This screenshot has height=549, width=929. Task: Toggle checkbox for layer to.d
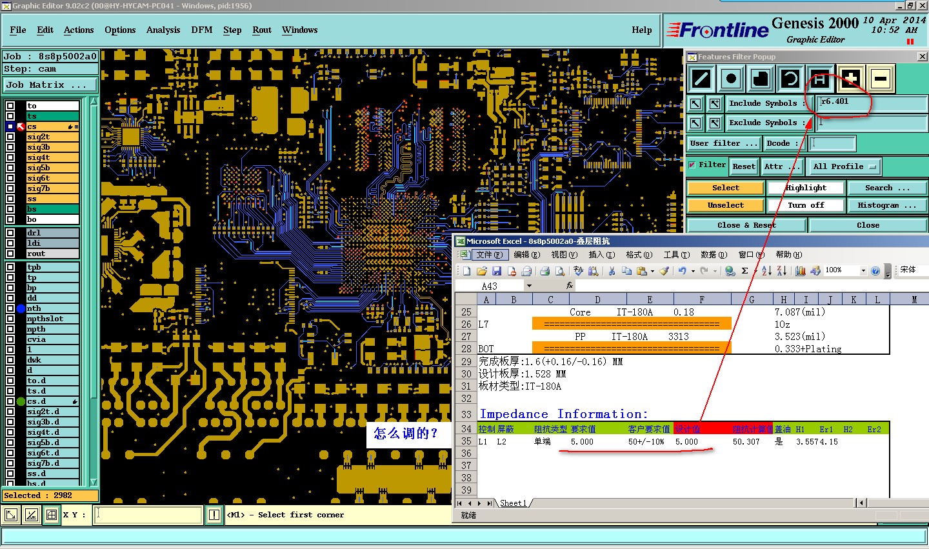(10, 381)
